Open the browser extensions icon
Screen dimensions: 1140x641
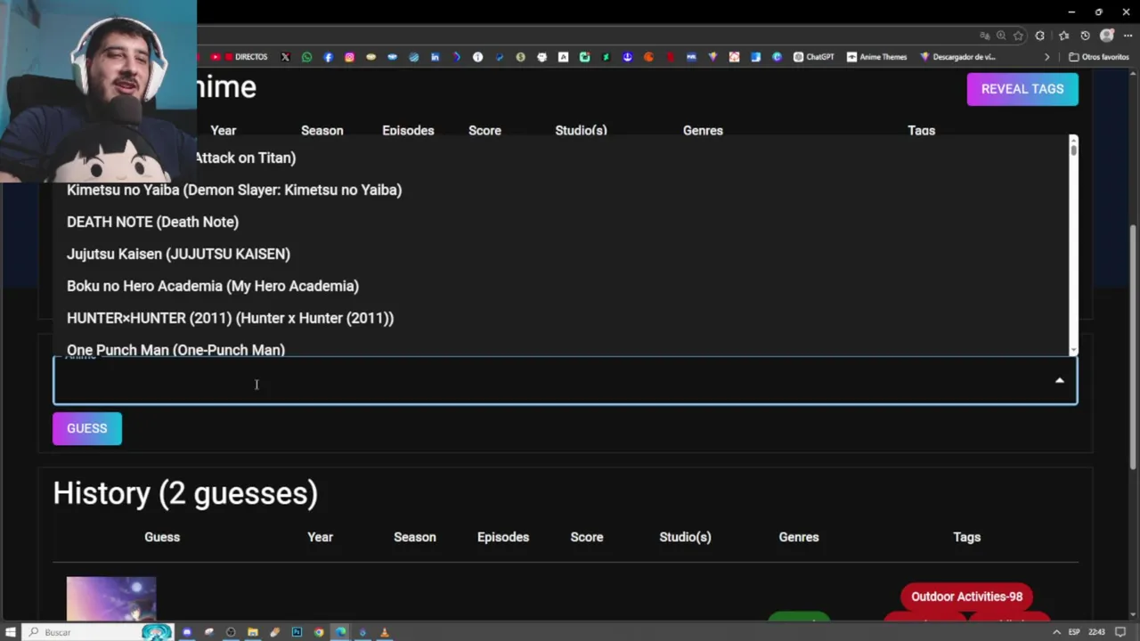click(1039, 36)
